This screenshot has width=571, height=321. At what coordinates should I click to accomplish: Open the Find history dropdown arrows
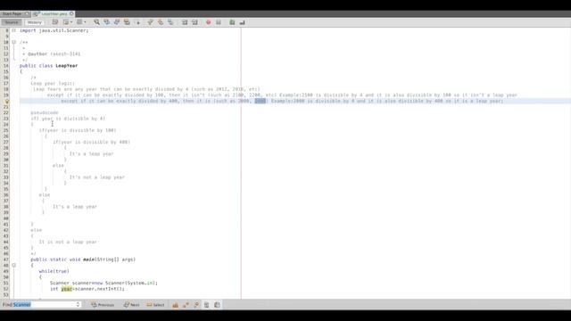pyautogui.click(x=78, y=305)
